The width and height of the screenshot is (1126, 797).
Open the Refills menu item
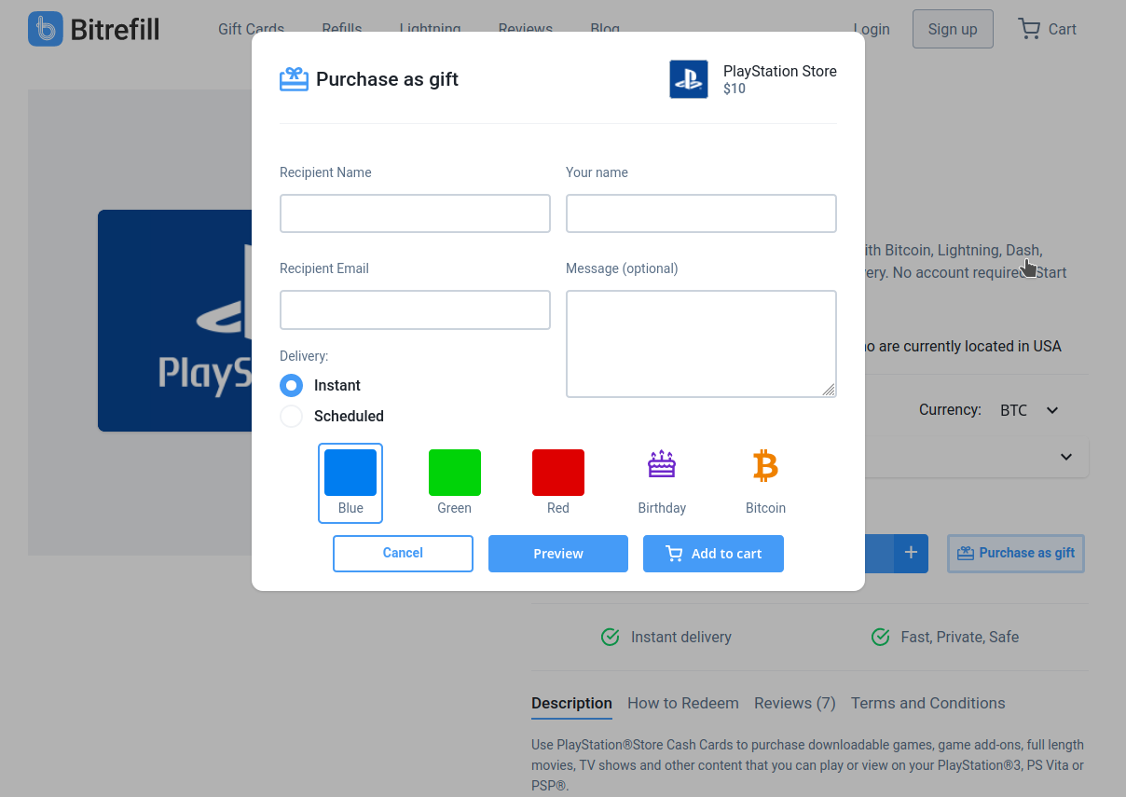pyautogui.click(x=342, y=29)
